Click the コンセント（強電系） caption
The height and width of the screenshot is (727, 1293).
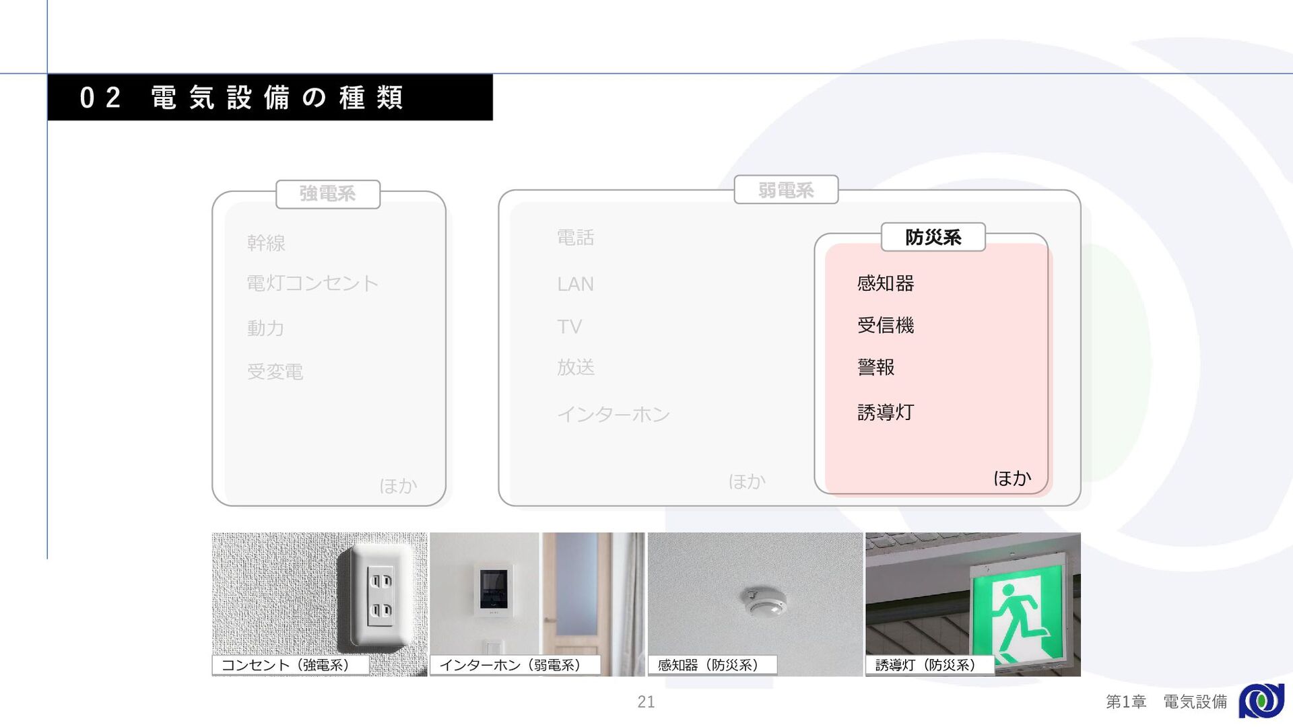290,665
